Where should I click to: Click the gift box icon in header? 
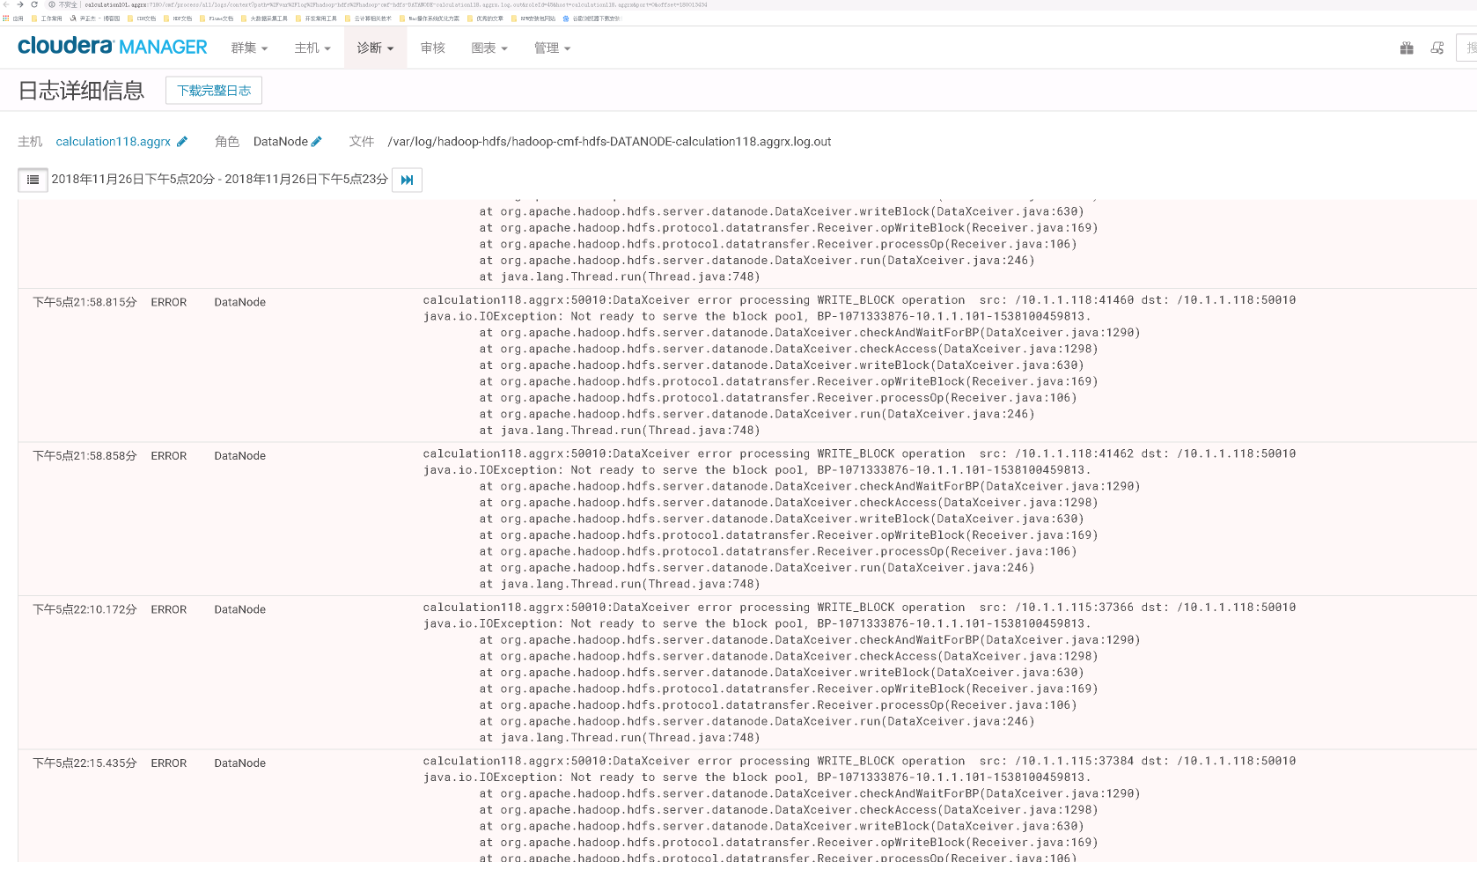tap(1407, 48)
